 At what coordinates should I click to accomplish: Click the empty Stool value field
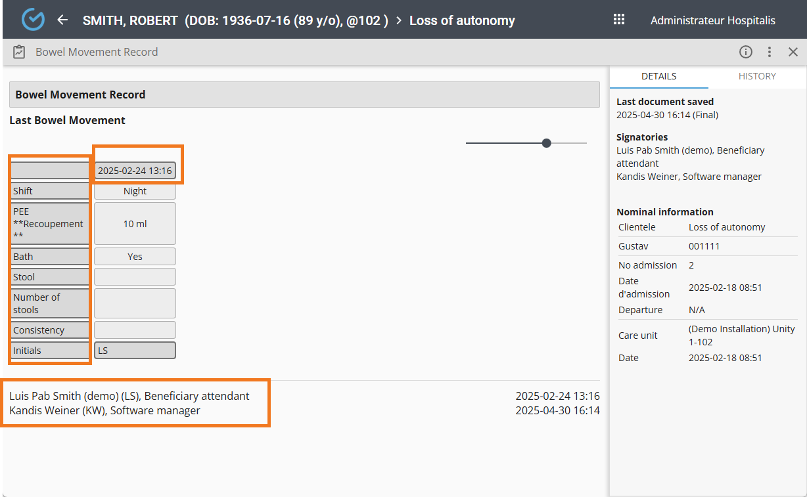tap(135, 277)
